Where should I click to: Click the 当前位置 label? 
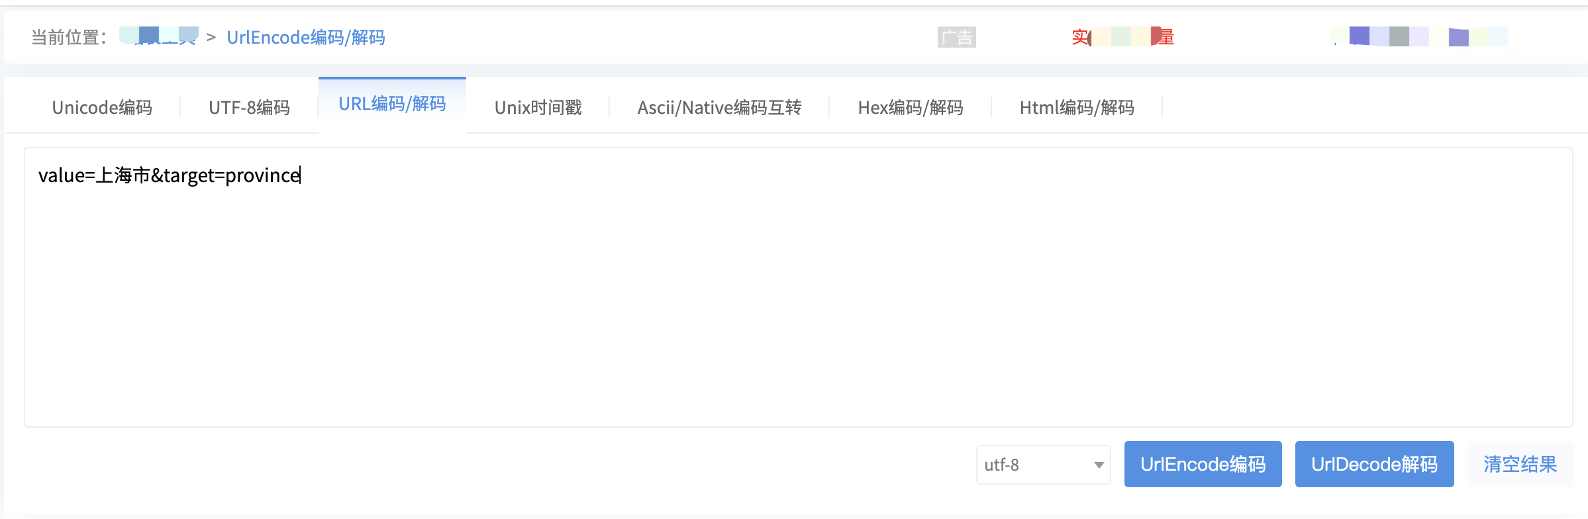tap(69, 37)
